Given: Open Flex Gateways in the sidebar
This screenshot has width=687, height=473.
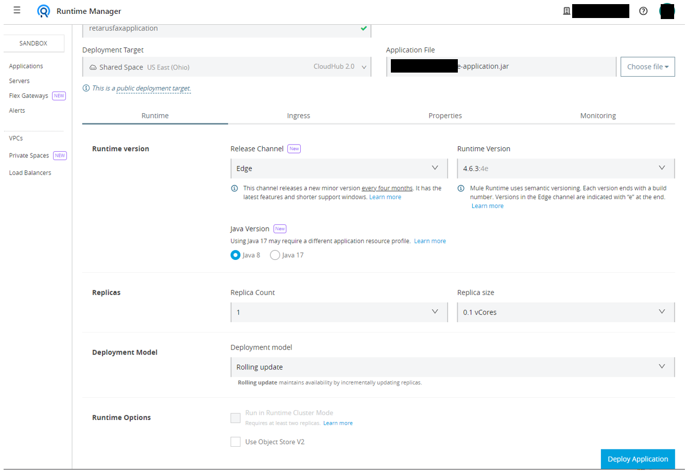Looking at the screenshot, I should (x=28, y=96).
